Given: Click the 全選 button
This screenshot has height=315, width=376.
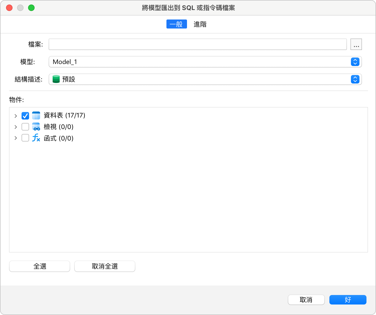Looking at the screenshot, I should tap(40, 266).
